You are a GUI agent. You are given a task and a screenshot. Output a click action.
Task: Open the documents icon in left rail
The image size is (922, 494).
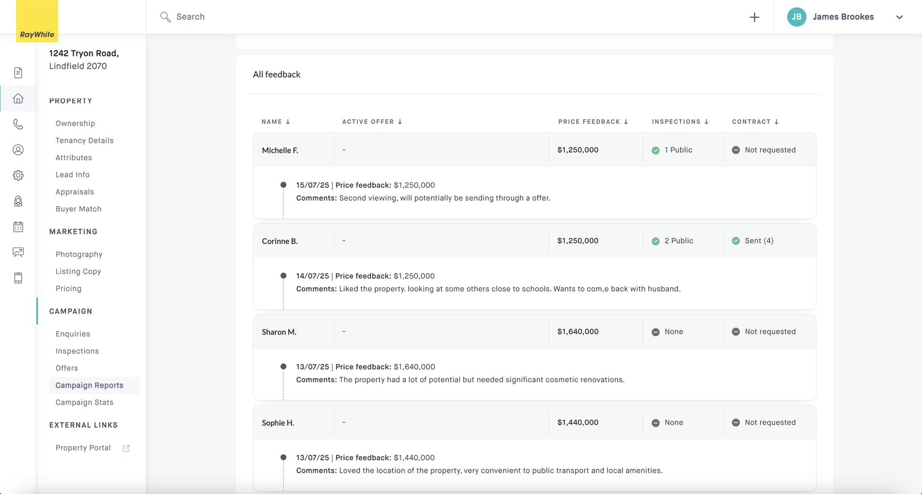click(18, 73)
